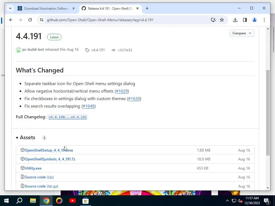Click the muted volume tray icon
Image resolution: width=275 pixels, height=206 pixels.
click(x=240, y=201)
